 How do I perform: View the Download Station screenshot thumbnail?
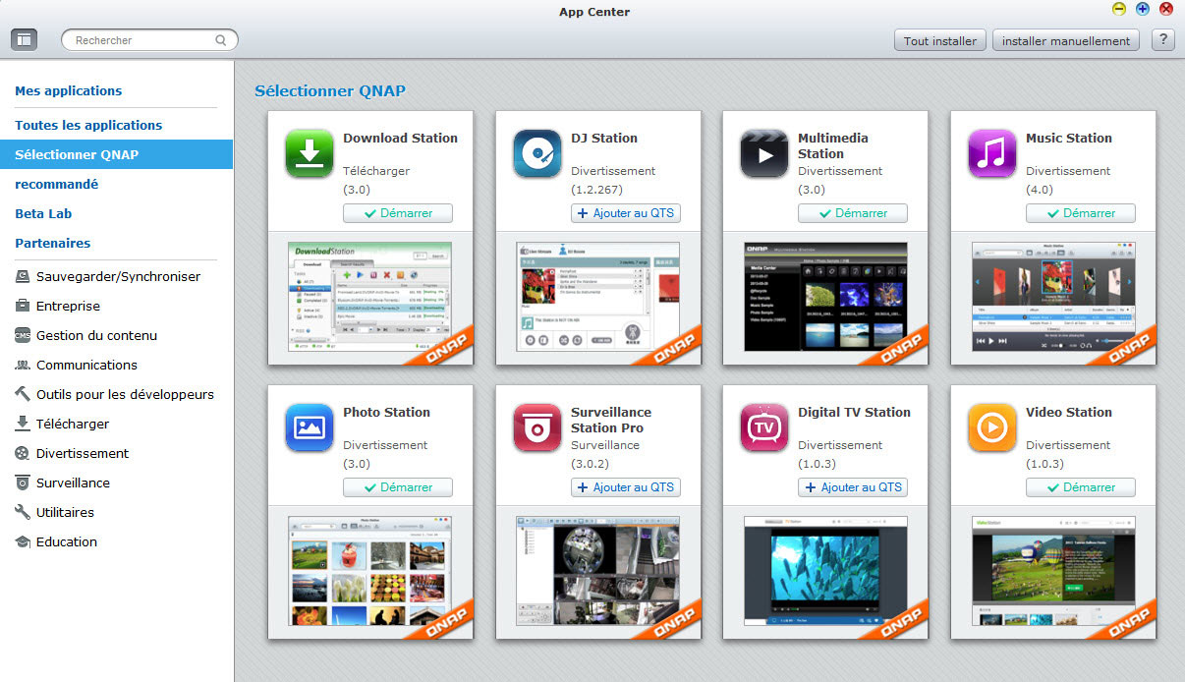click(x=370, y=297)
